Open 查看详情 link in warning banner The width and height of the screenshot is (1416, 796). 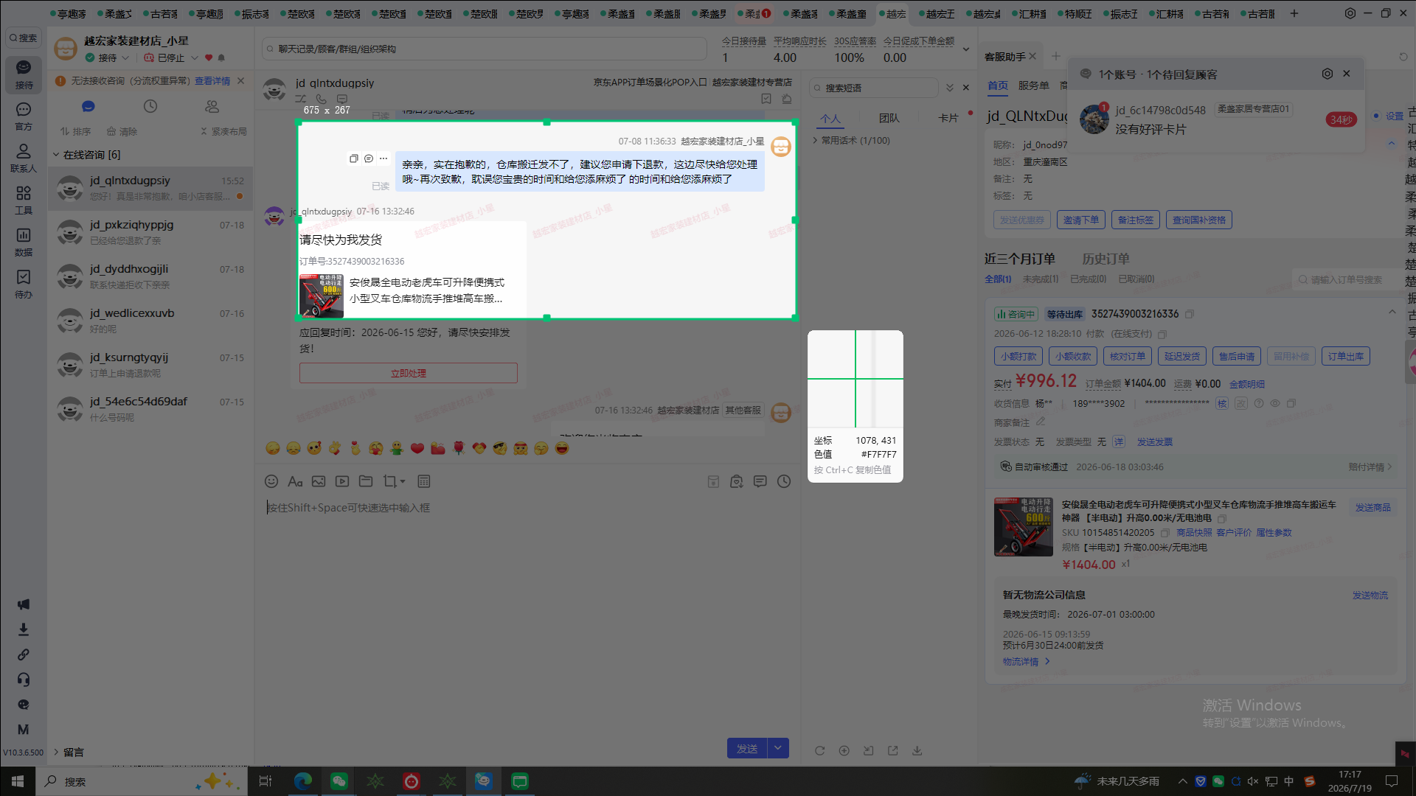coord(212,81)
